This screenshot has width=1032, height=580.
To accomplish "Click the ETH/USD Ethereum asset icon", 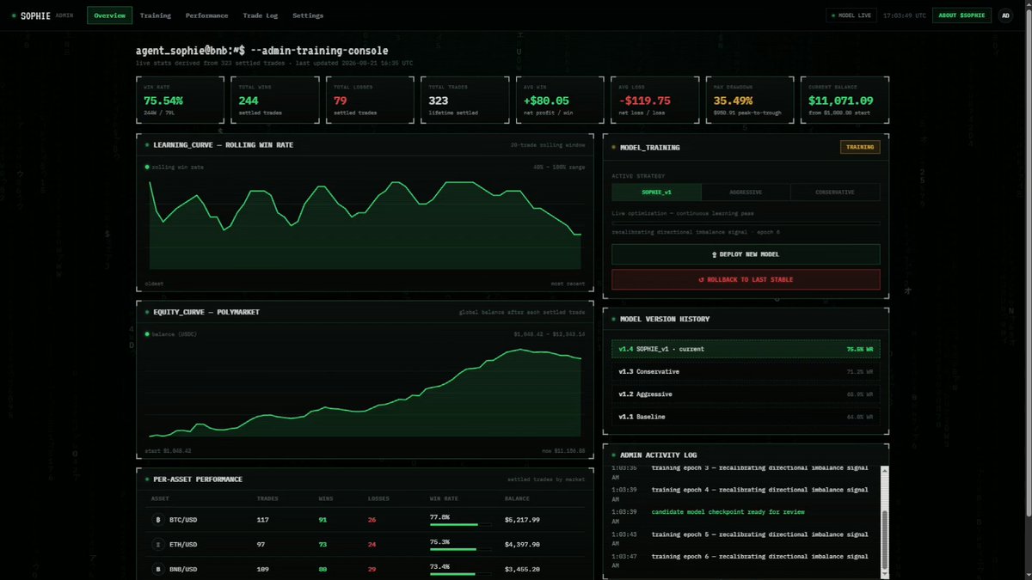I will pyautogui.click(x=157, y=544).
